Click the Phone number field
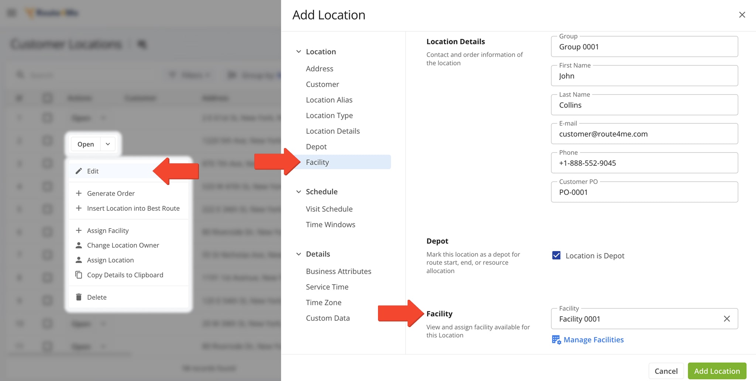Screen dimensions: 756x381 point(644,163)
